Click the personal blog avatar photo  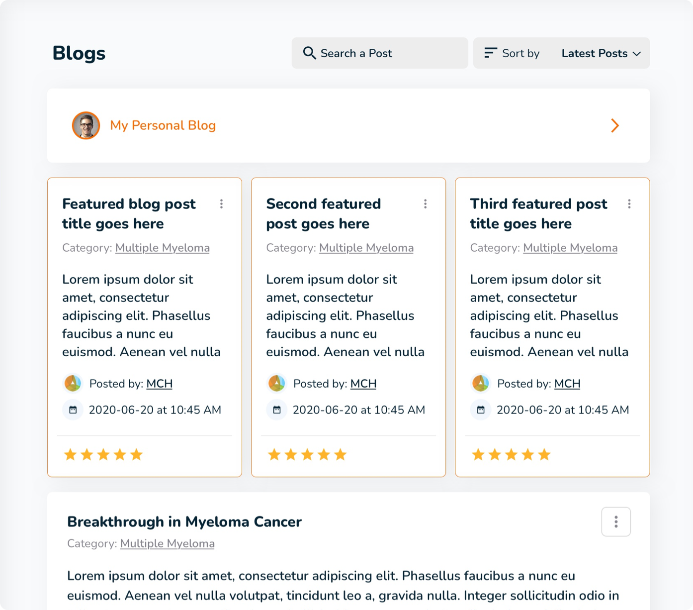coord(86,125)
